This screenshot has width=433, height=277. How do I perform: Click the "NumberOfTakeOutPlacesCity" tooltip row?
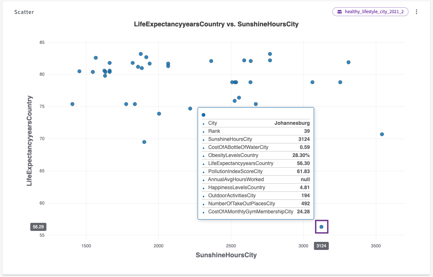[x=256, y=203]
